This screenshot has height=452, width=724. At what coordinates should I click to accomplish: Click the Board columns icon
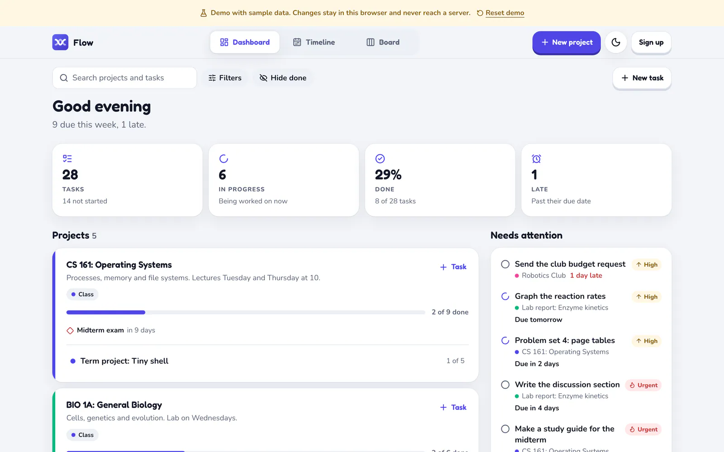(x=371, y=42)
